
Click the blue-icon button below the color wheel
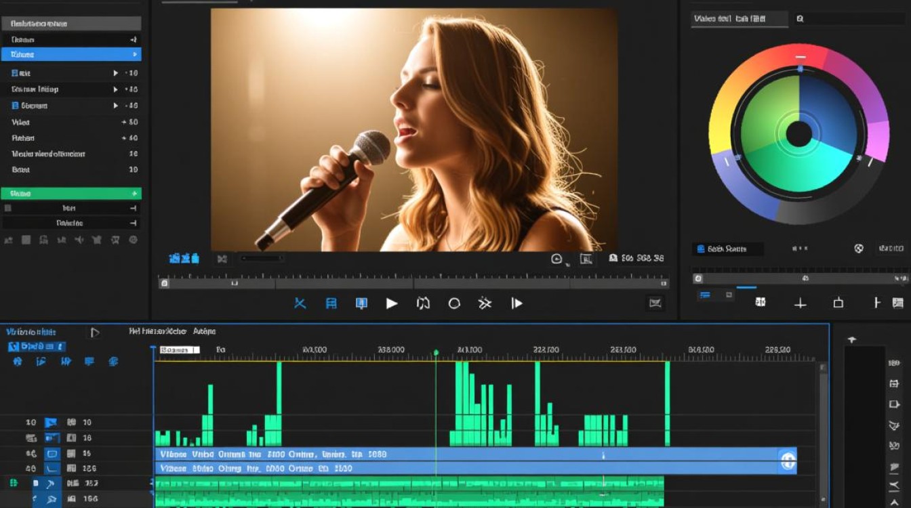727,249
